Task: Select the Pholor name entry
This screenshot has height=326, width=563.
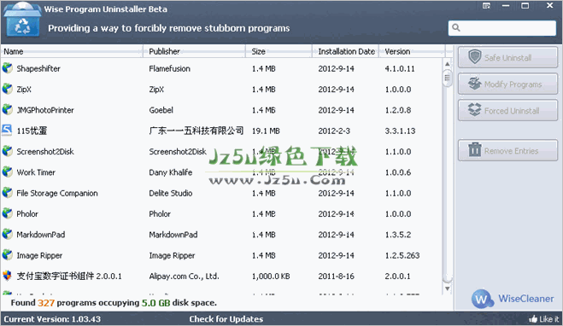Action: click(27, 213)
